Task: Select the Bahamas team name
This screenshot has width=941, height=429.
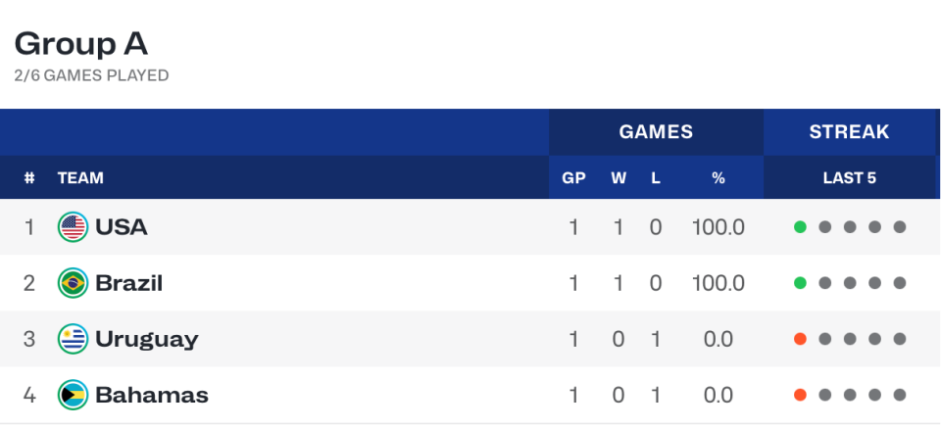Action: (151, 395)
